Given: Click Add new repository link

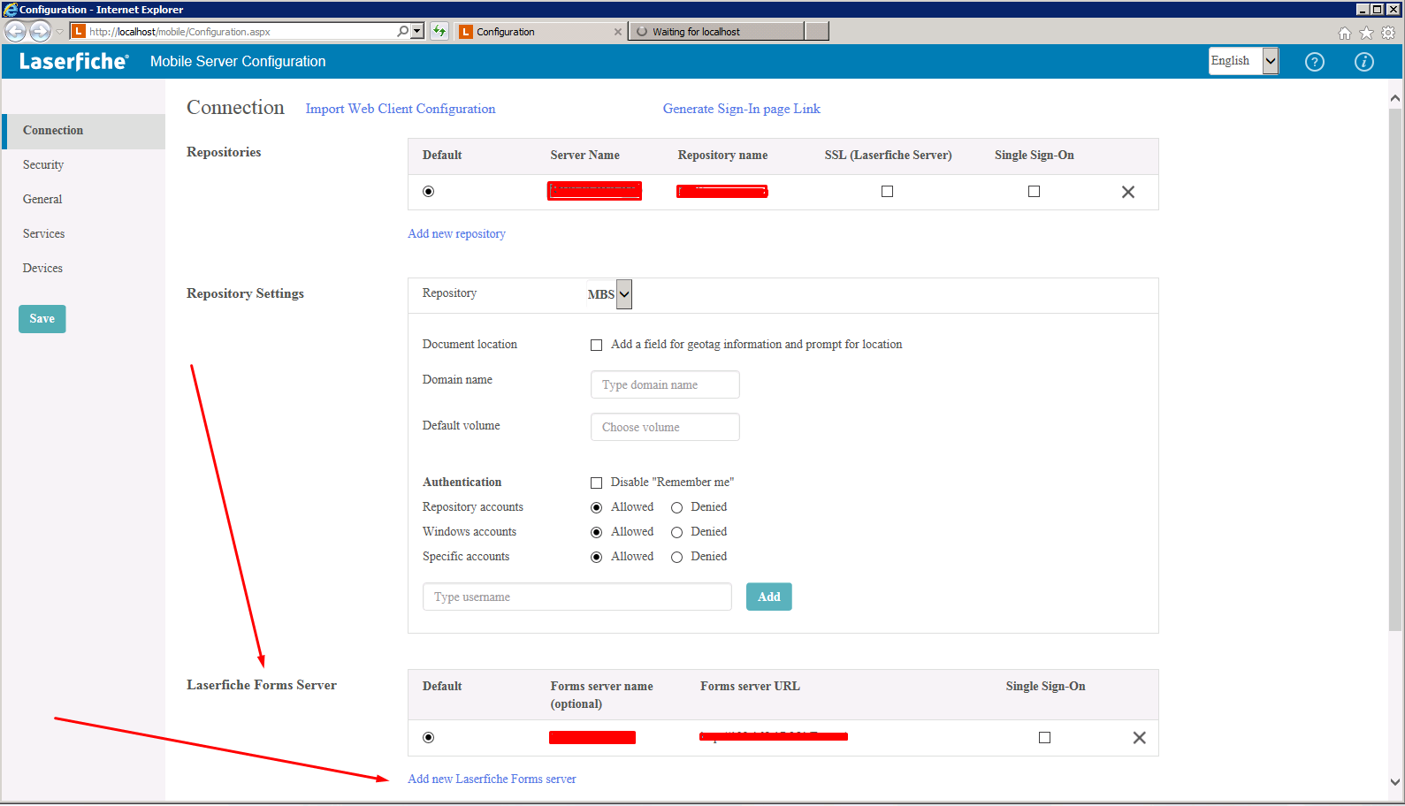Looking at the screenshot, I should 457,234.
